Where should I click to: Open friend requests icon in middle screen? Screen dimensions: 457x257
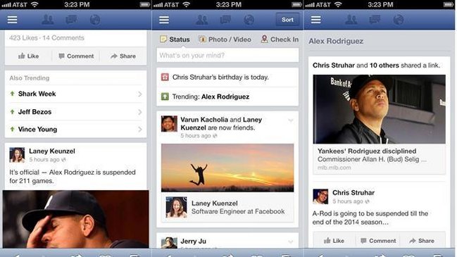pyautogui.click(x=201, y=20)
